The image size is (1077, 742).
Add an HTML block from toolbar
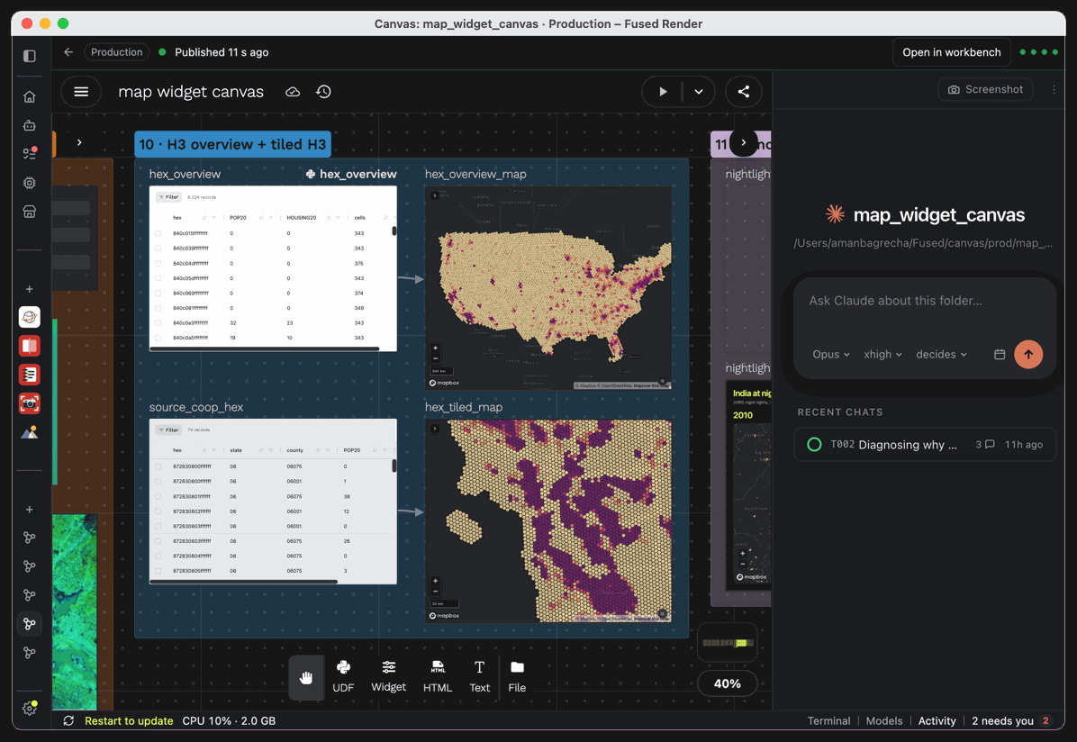[438, 677]
